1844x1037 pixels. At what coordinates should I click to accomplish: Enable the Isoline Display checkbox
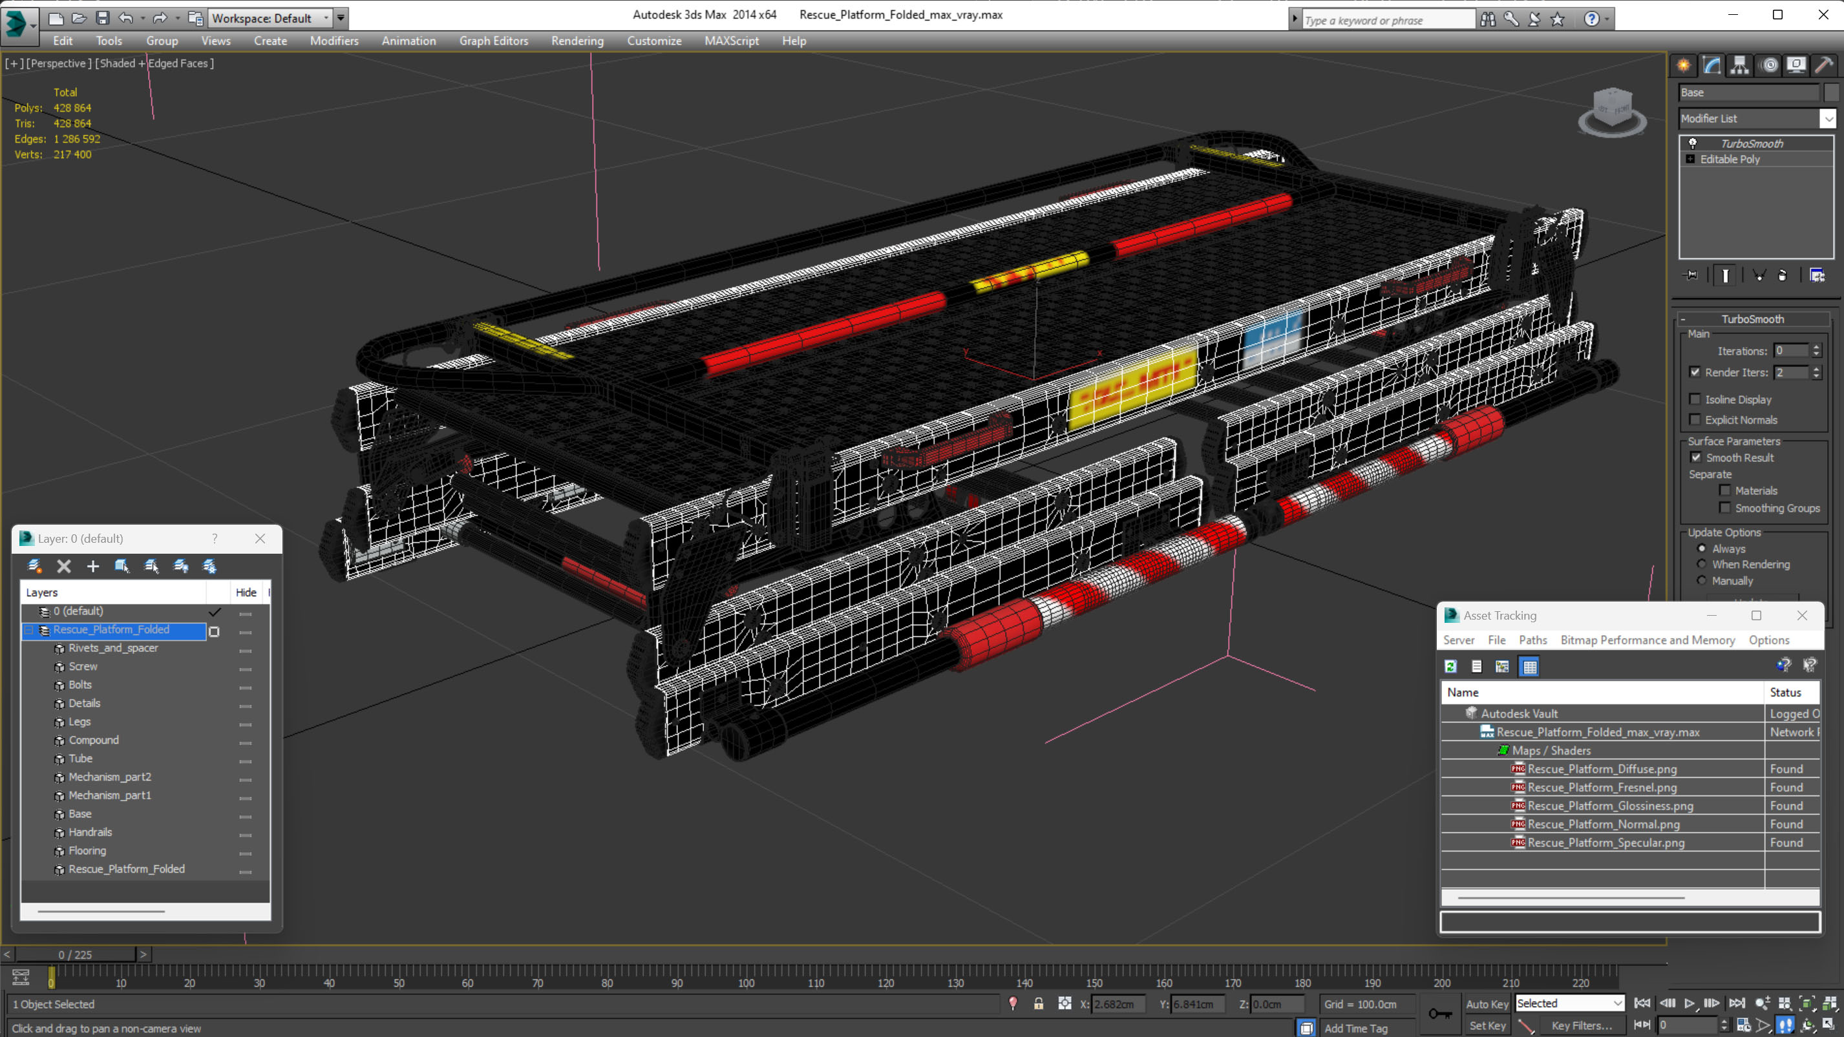1695,399
